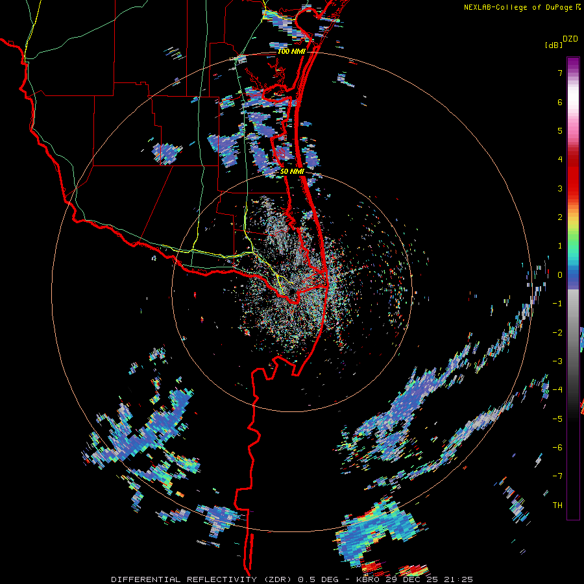Click the -3 value on color scale
The width and height of the screenshot is (584, 584).
pos(557,361)
